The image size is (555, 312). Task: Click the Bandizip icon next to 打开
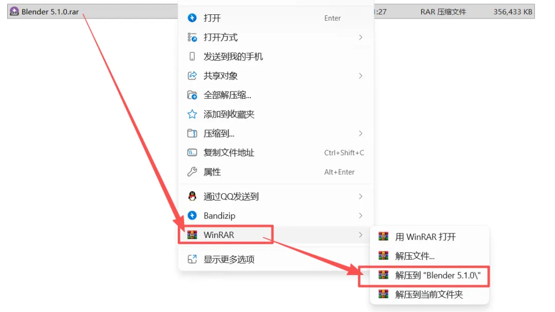[192, 17]
